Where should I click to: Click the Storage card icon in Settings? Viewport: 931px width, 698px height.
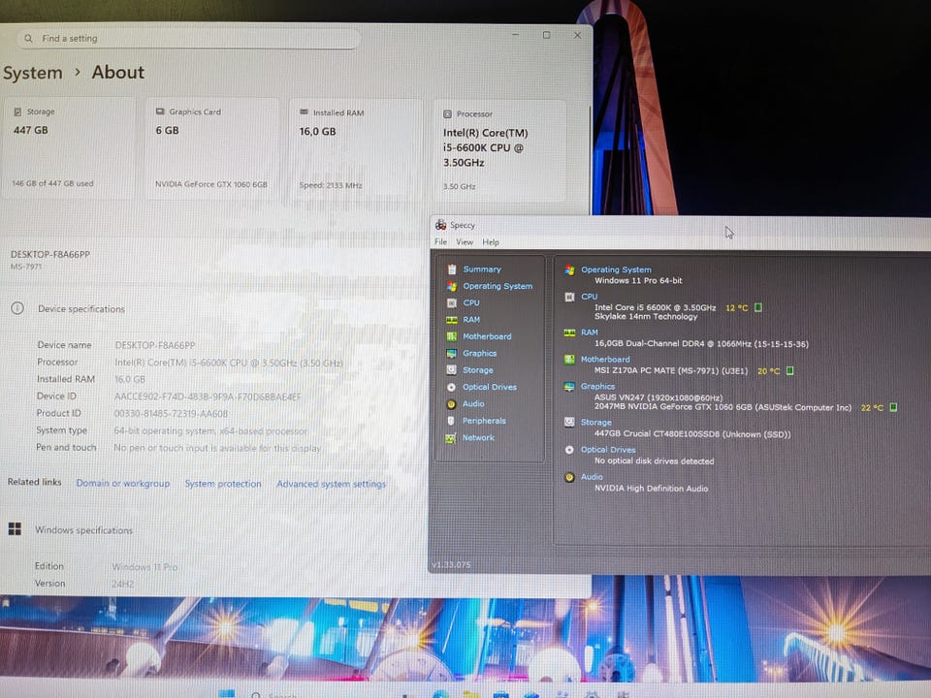17,111
